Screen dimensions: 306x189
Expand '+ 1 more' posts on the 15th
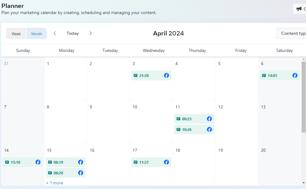click(55, 183)
